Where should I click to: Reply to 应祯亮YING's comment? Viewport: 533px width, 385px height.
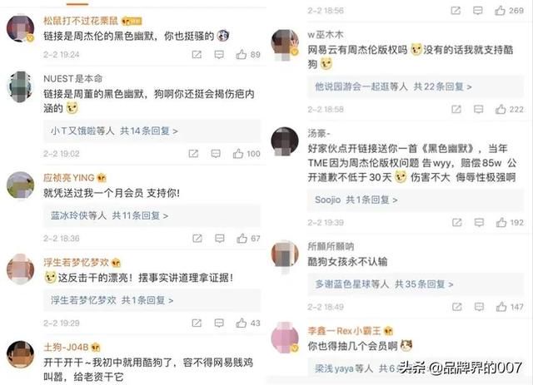[x=220, y=239]
